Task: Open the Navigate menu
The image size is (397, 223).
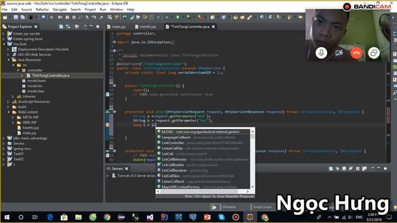Action: point(60,10)
